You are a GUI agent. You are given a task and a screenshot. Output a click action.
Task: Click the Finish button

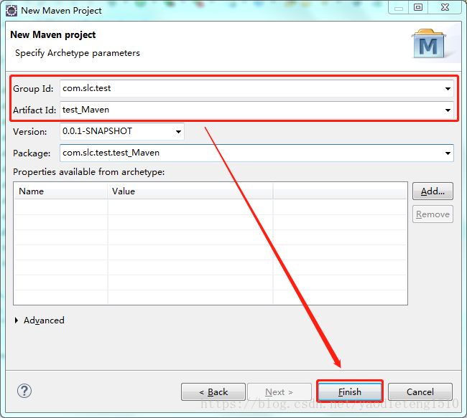click(x=350, y=391)
